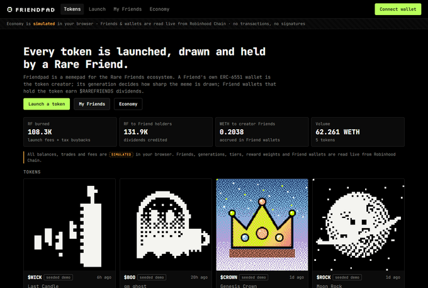The image size is (428, 288).
Task: Open the Economy tab in the header
Action: coord(159,9)
